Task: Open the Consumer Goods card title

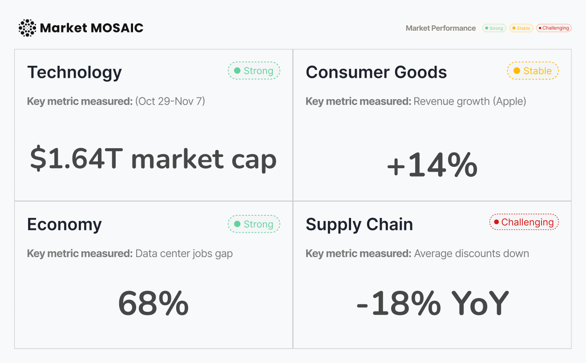Action: [x=376, y=72]
